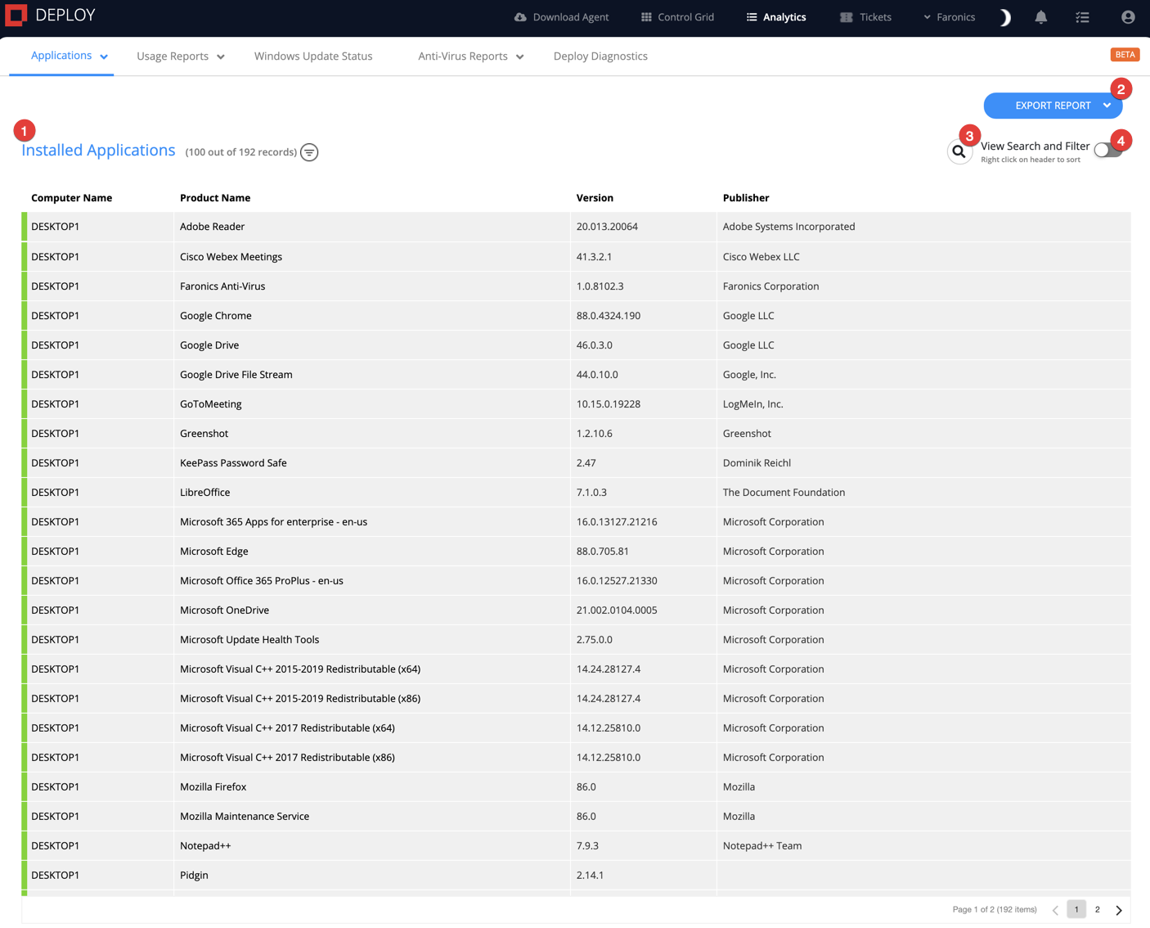Select the Cisco Webex Meetings row
Viewport: 1150px width, 928px height.
point(576,256)
